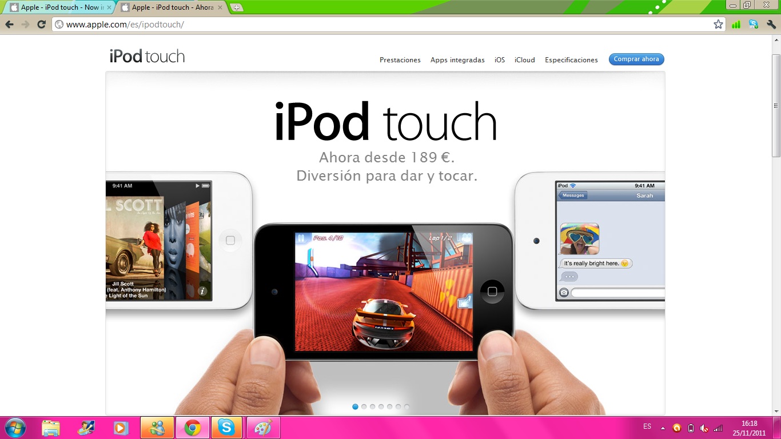Click the battery tray icon
Screen dimensions: 781x439
691,428
